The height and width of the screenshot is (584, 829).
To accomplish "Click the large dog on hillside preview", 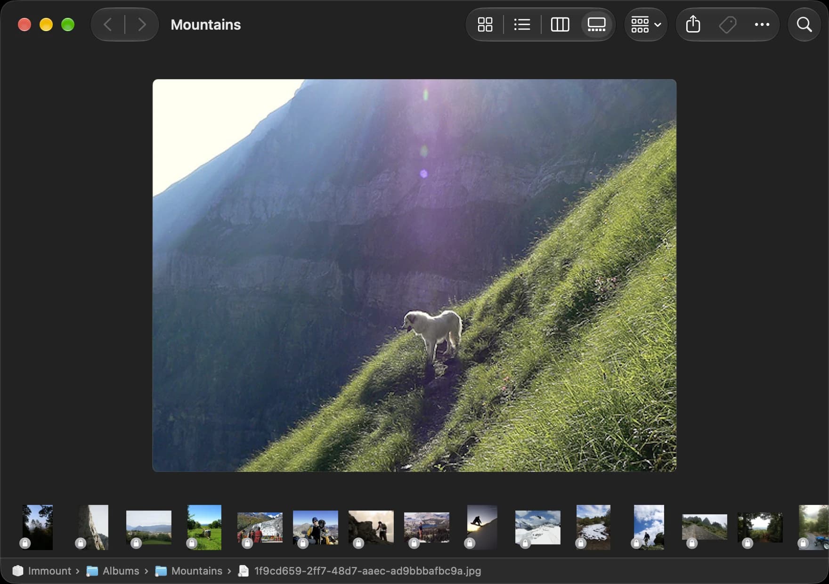I will pyautogui.click(x=414, y=276).
